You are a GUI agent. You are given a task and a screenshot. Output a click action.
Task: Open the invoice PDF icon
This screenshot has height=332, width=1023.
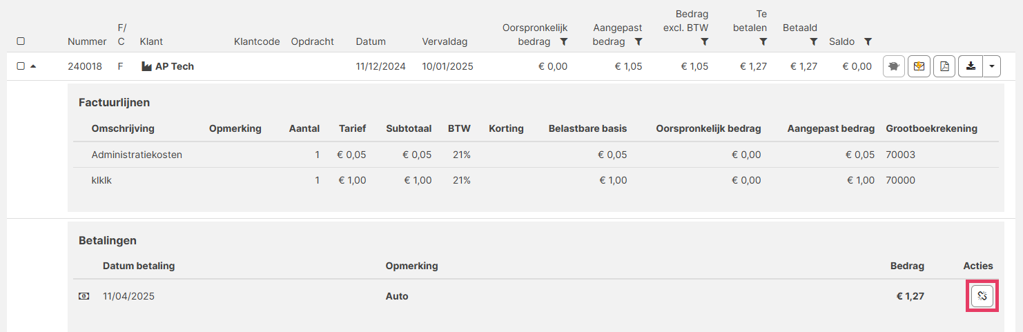pos(944,67)
